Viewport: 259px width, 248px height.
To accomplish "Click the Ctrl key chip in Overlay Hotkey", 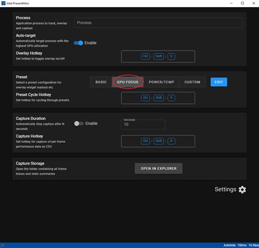I will click(145, 56).
